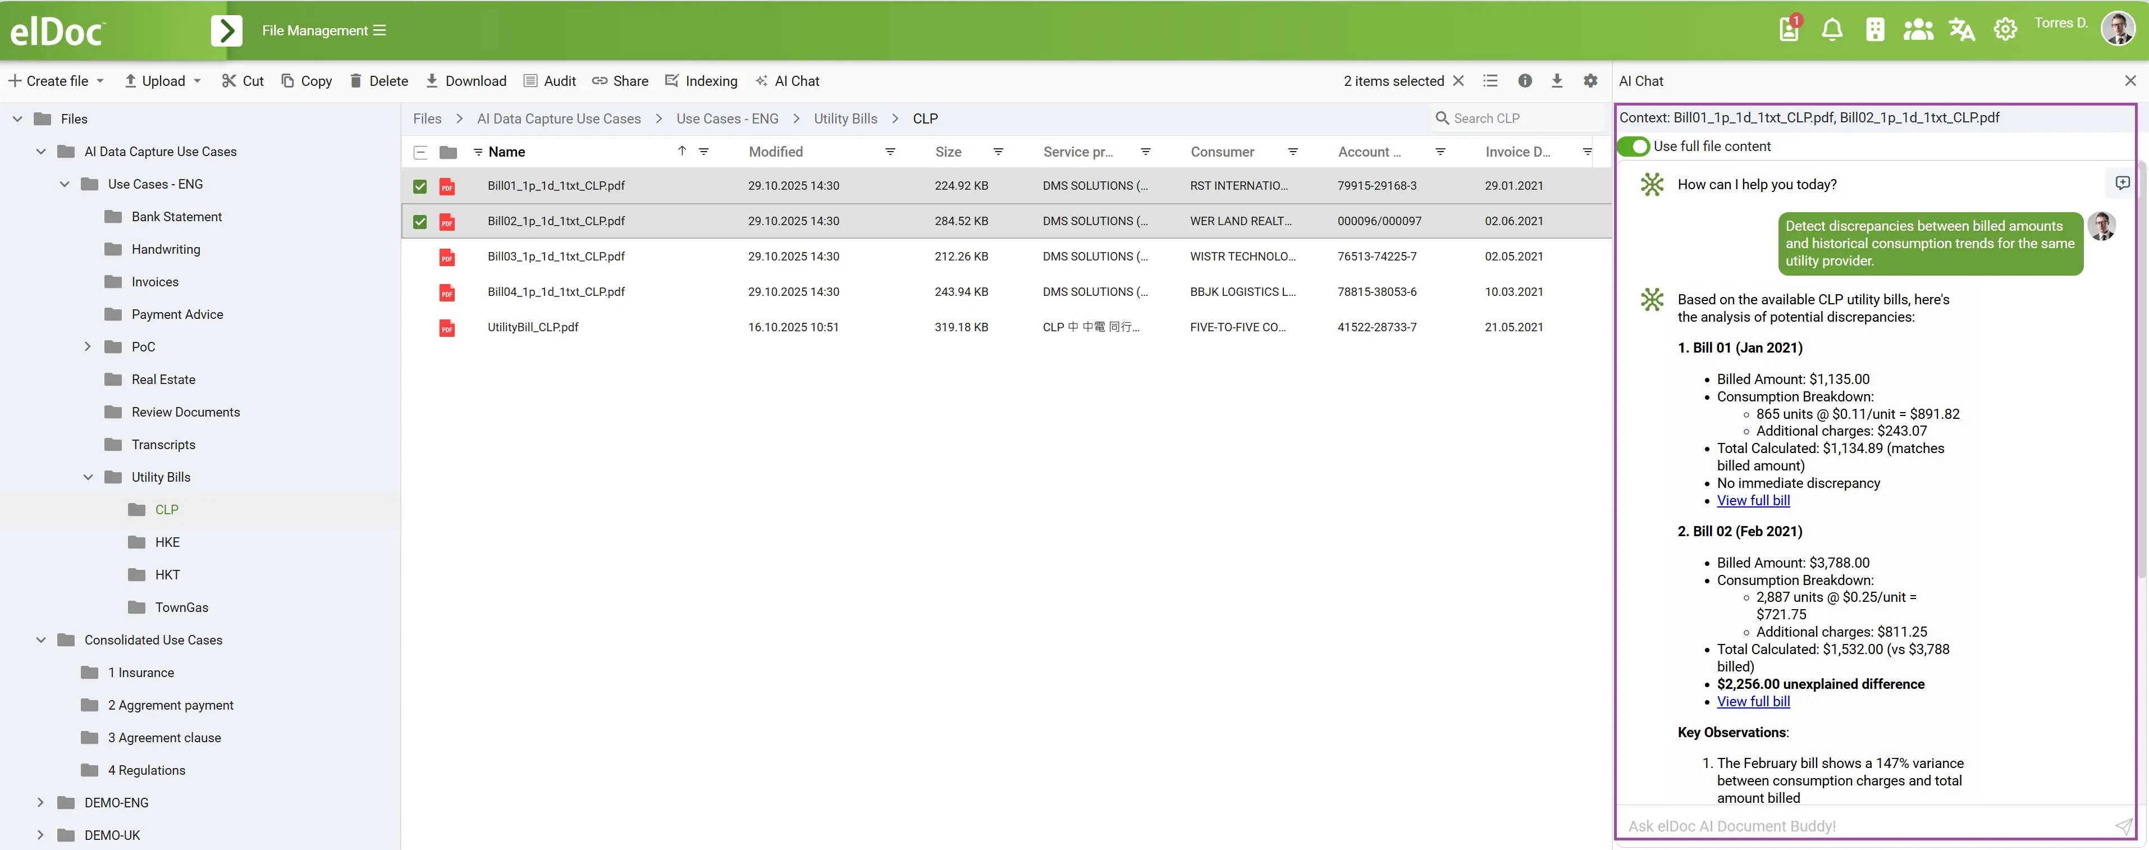Click the send message arrow icon
The image size is (2149, 850).
pos(2123,826)
